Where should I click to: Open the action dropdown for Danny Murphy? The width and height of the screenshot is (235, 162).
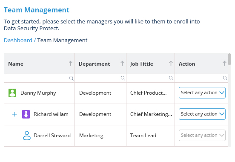[202, 93]
